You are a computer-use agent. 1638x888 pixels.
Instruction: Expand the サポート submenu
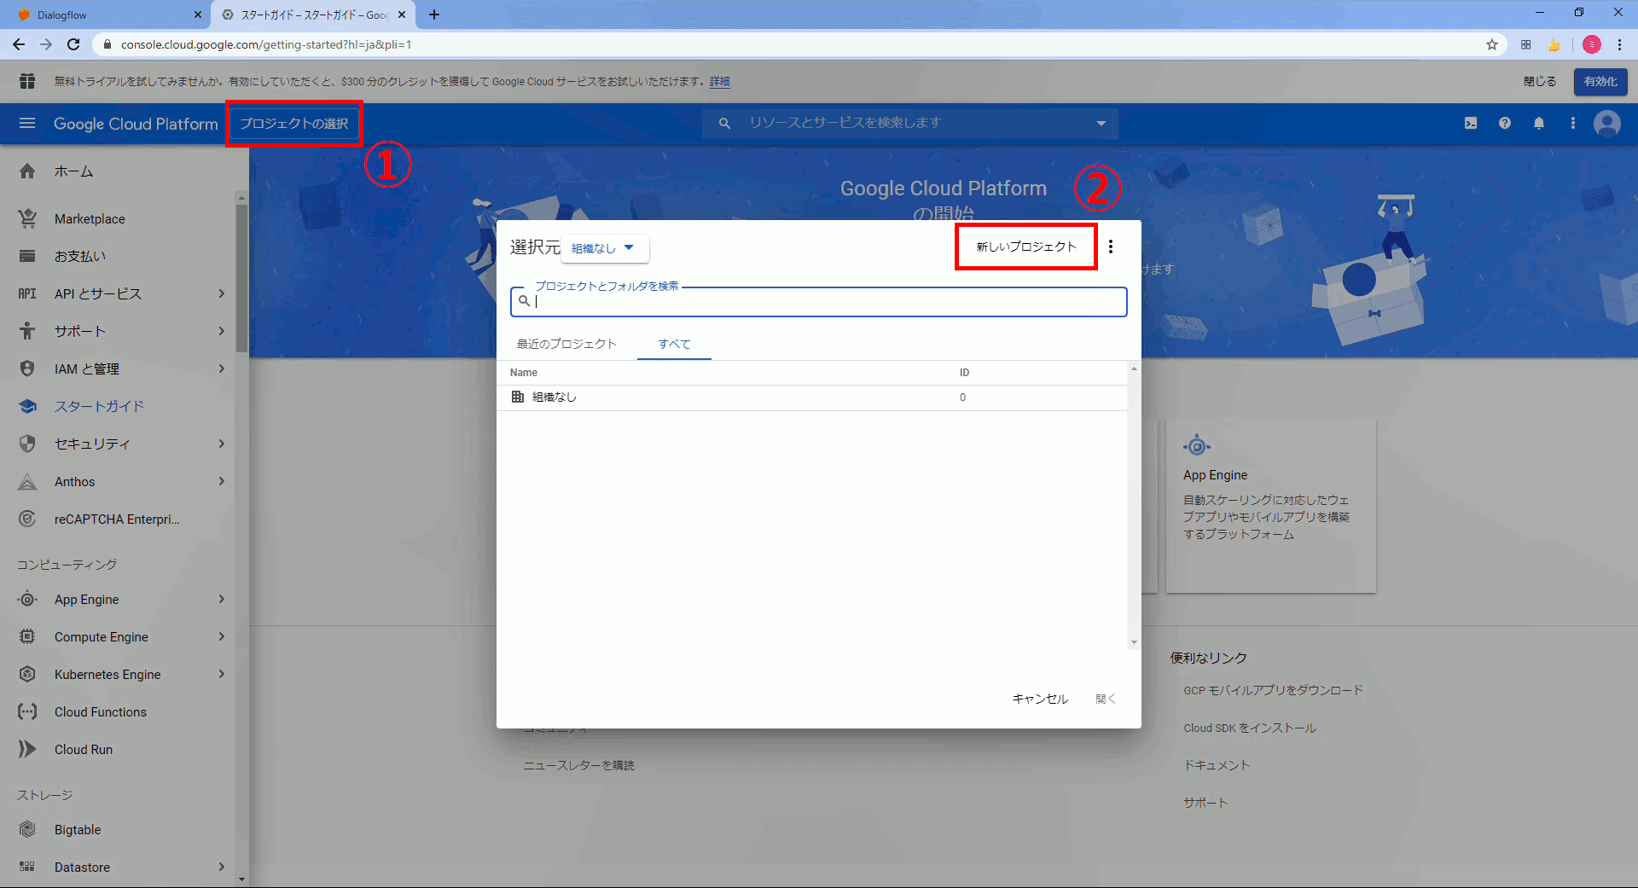[x=222, y=331]
